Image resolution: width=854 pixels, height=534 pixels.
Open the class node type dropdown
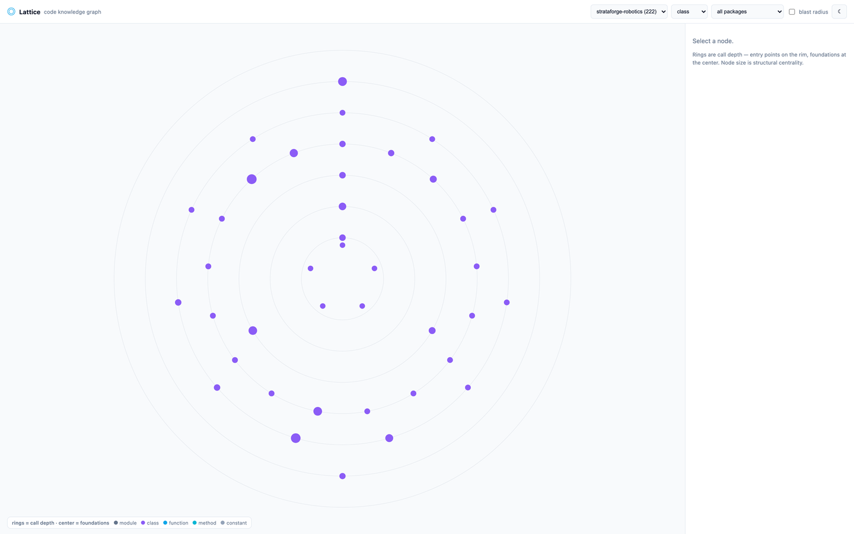690,11
